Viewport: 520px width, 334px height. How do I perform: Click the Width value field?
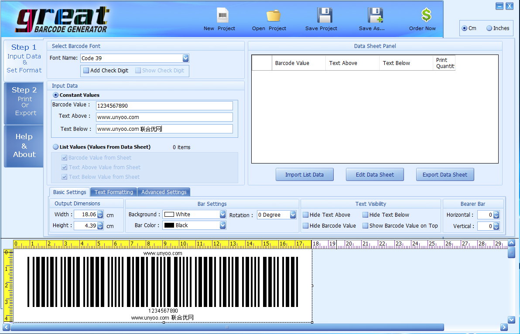pyautogui.click(x=86, y=215)
